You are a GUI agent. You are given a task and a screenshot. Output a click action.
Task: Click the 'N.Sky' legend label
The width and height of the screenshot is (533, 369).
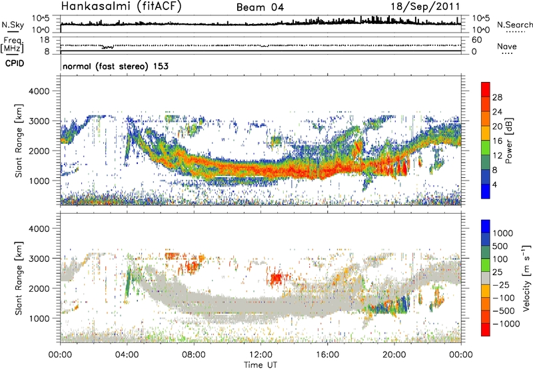click(13, 25)
